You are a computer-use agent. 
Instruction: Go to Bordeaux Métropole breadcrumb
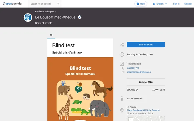tap(45, 12)
